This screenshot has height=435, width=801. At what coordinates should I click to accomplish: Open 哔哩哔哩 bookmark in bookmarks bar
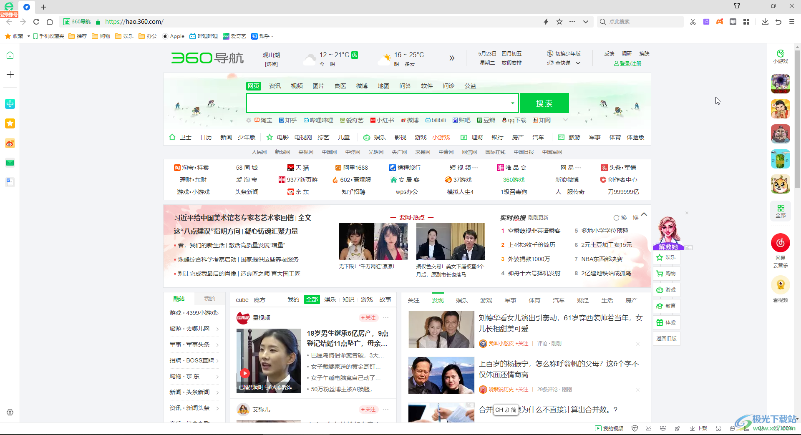(x=204, y=36)
